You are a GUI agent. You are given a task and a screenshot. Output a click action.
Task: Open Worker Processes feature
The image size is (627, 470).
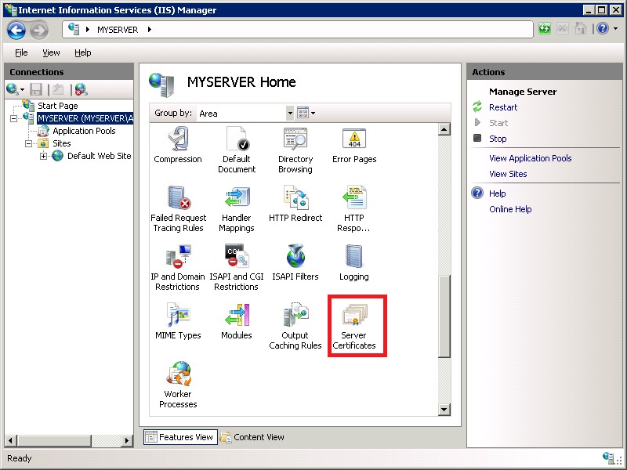coord(178,385)
